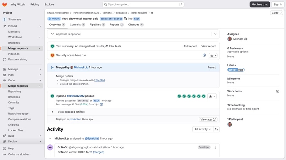Open Repository graph in sidebar
This screenshot has width=286, height=160.
[x=18, y=113]
